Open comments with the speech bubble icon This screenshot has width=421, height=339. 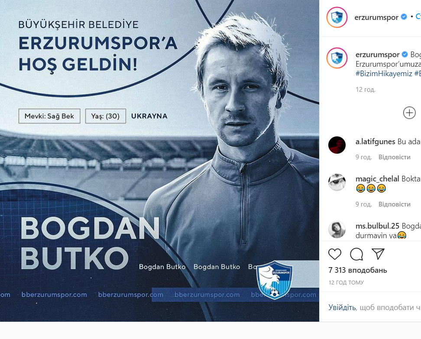356,254
